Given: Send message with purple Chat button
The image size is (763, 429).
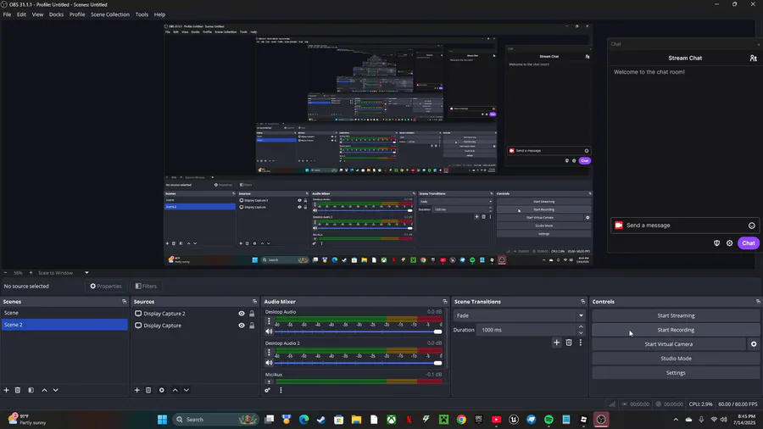Looking at the screenshot, I should tap(749, 243).
